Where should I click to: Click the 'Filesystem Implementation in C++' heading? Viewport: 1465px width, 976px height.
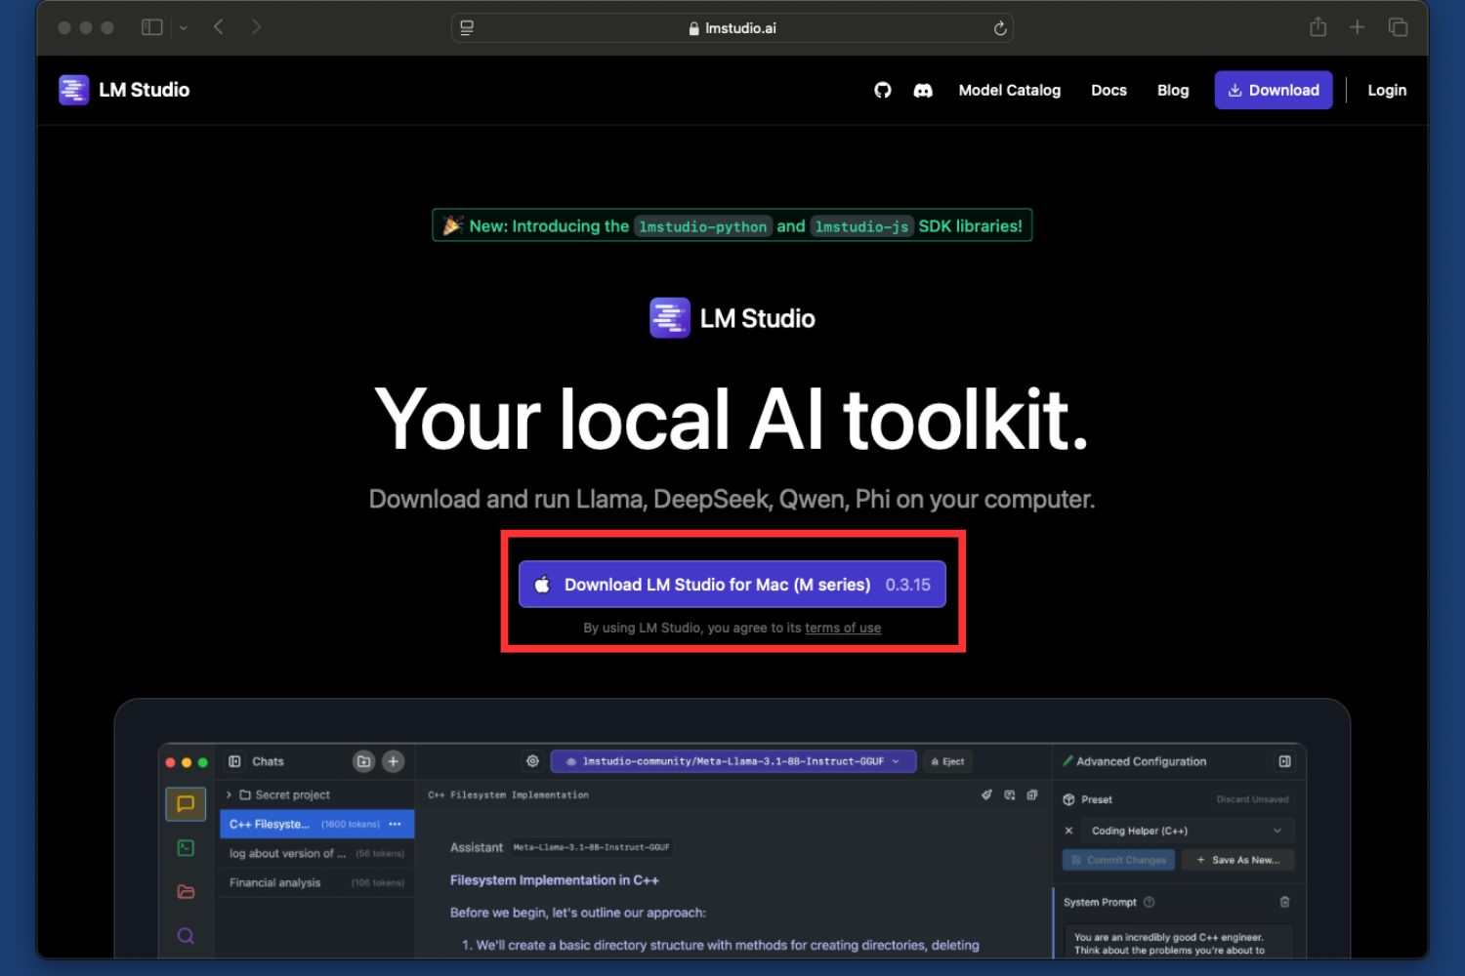pos(555,880)
